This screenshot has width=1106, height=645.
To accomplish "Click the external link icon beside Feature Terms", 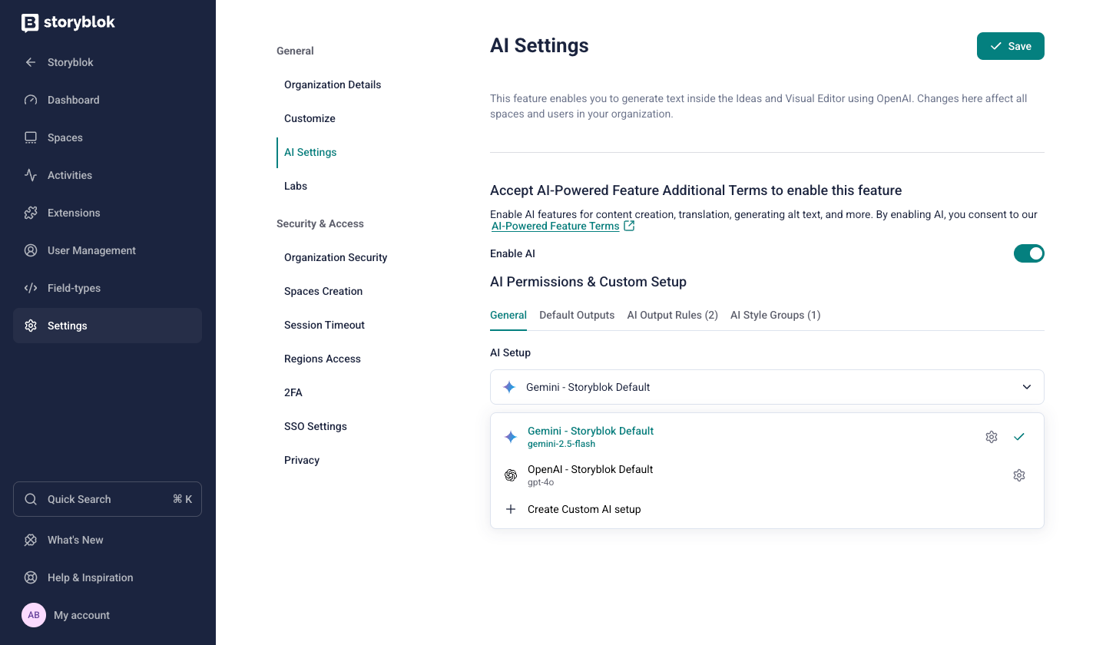I will (629, 226).
